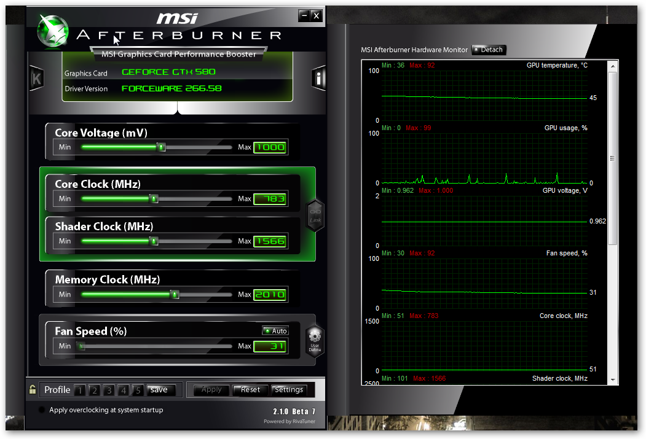Click the Core Voltage value field 1000
This screenshot has height=439, width=646.
pyautogui.click(x=270, y=147)
